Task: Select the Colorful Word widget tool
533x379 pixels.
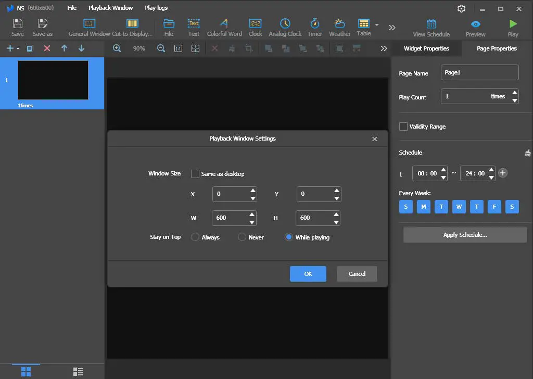Action: tap(224, 27)
